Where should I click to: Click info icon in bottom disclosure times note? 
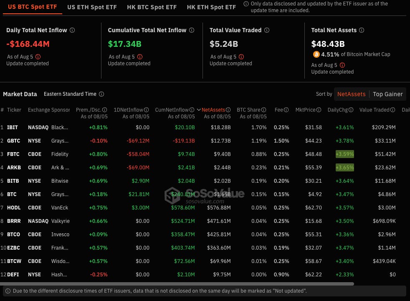point(8,291)
